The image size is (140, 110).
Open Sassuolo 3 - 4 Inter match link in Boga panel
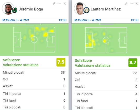[15, 20]
